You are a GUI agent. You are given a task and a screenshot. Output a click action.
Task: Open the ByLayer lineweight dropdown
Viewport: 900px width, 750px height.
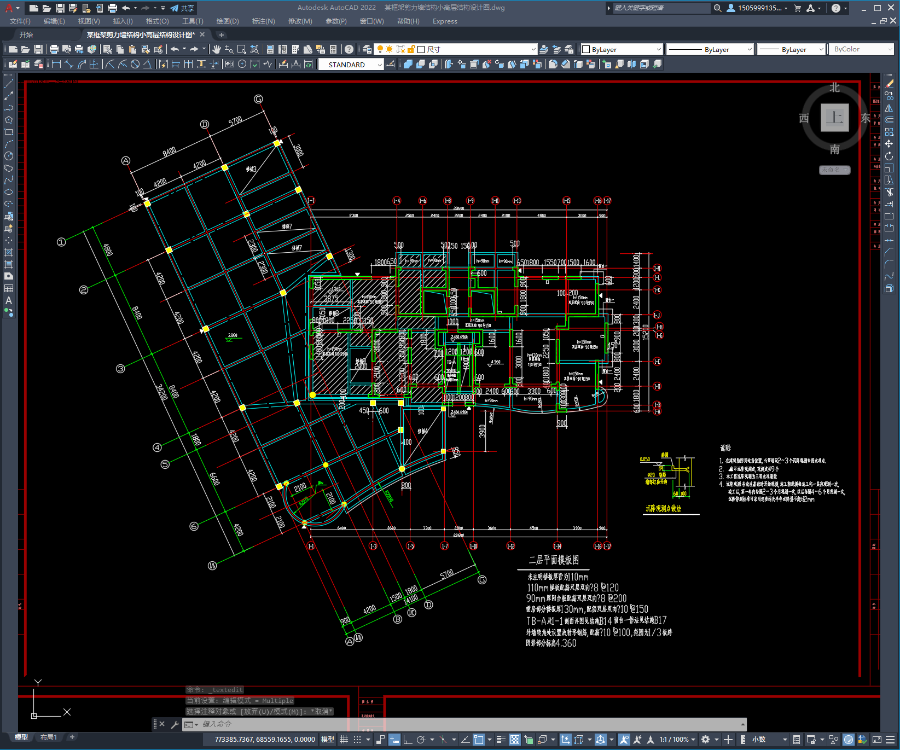[791, 49]
